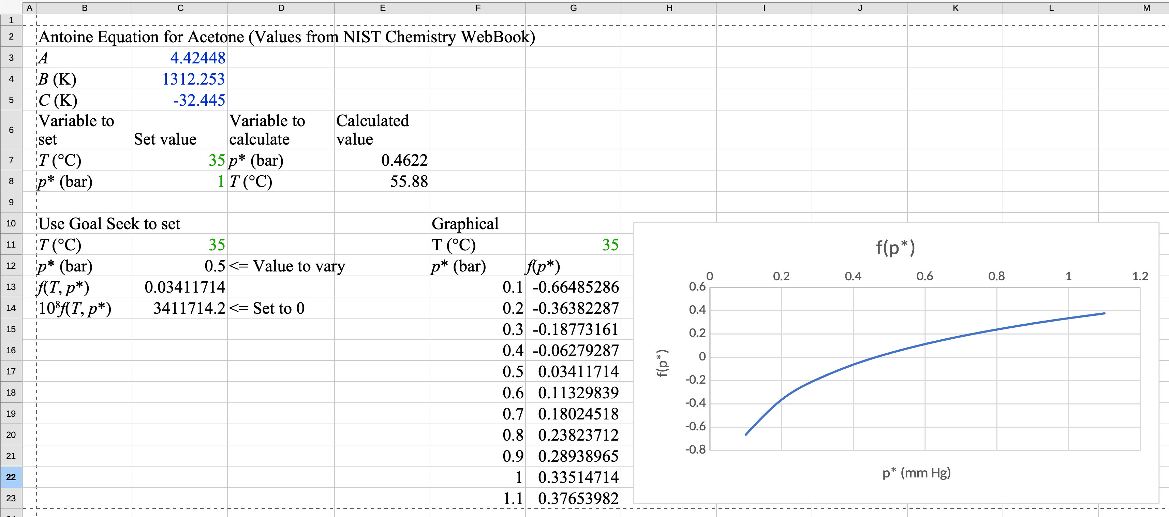
Task: Select row 22 header
Action: 11,477
